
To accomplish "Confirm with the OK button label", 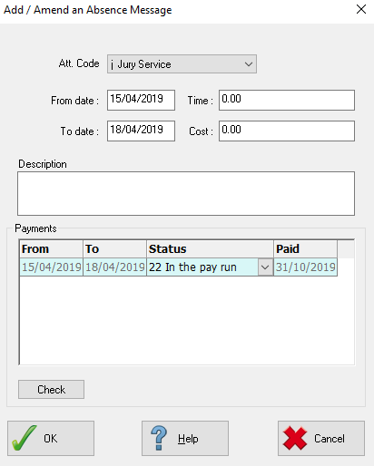I will (x=50, y=439).
